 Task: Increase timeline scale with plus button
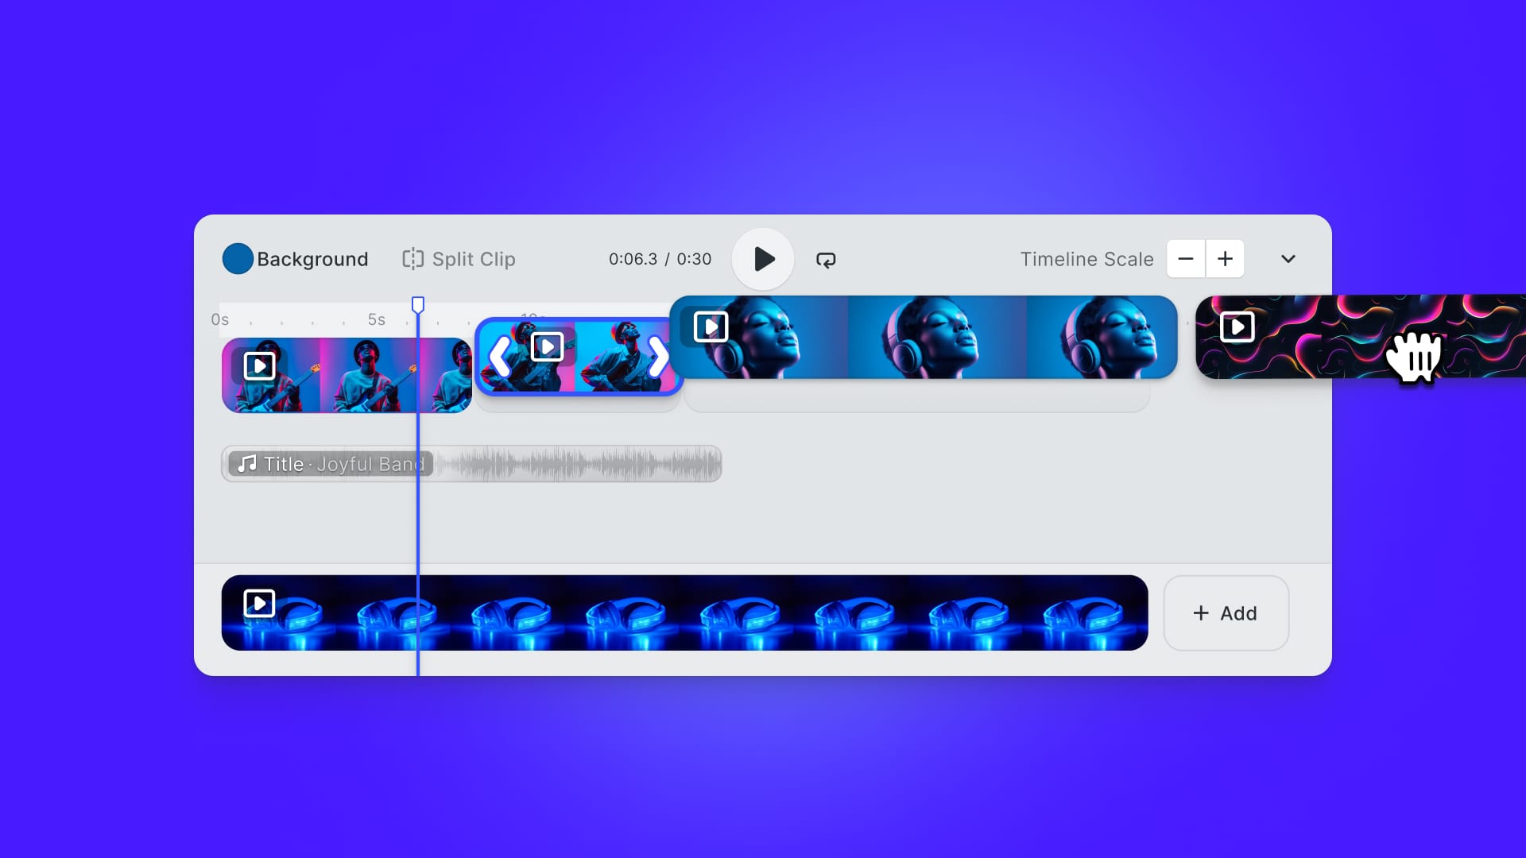pyautogui.click(x=1225, y=259)
